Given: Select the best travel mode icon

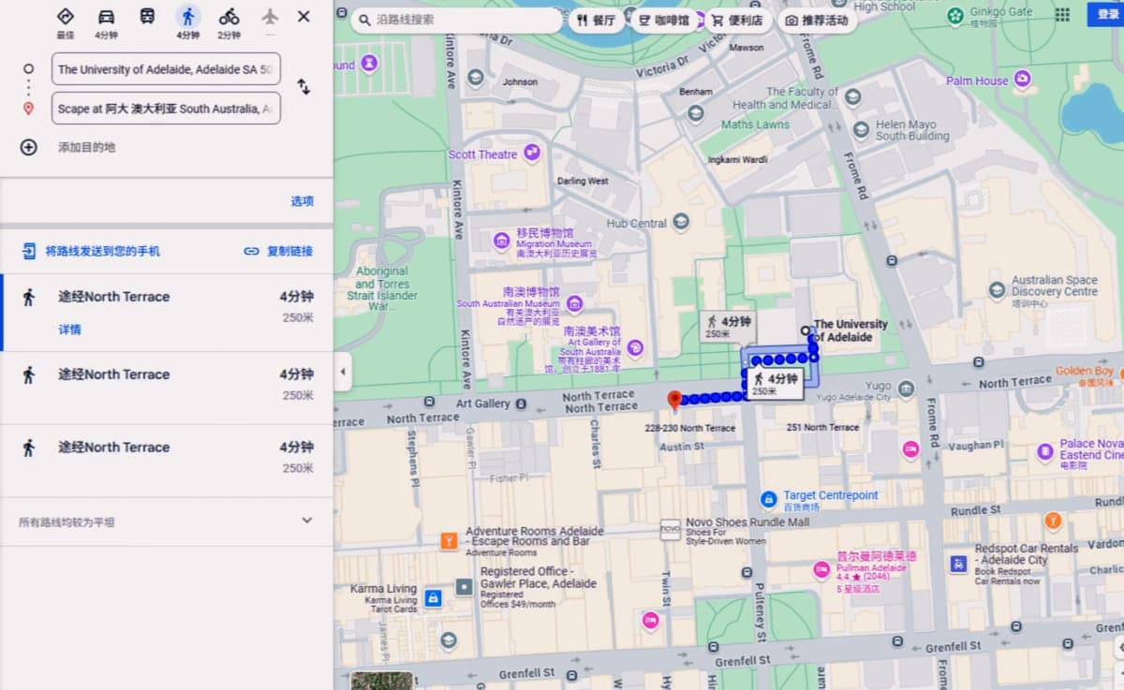Looking at the screenshot, I should pyautogui.click(x=65, y=17).
